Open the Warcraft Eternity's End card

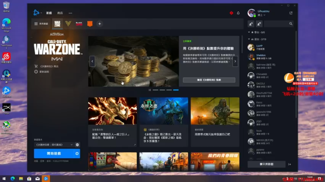point(164,122)
